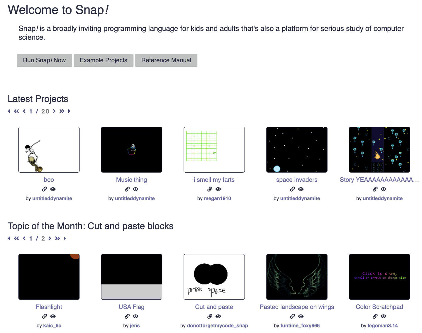This screenshot has height=333, width=422.
Task: Go to next page of Topic of the Month
Action: (50, 238)
